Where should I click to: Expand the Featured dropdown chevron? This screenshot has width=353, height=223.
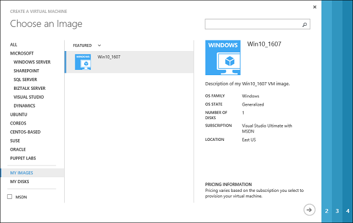point(99,45)
